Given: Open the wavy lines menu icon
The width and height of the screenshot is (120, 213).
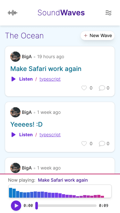Looking at the screenshot, I should pyautogui.click(x=108, y=13).
